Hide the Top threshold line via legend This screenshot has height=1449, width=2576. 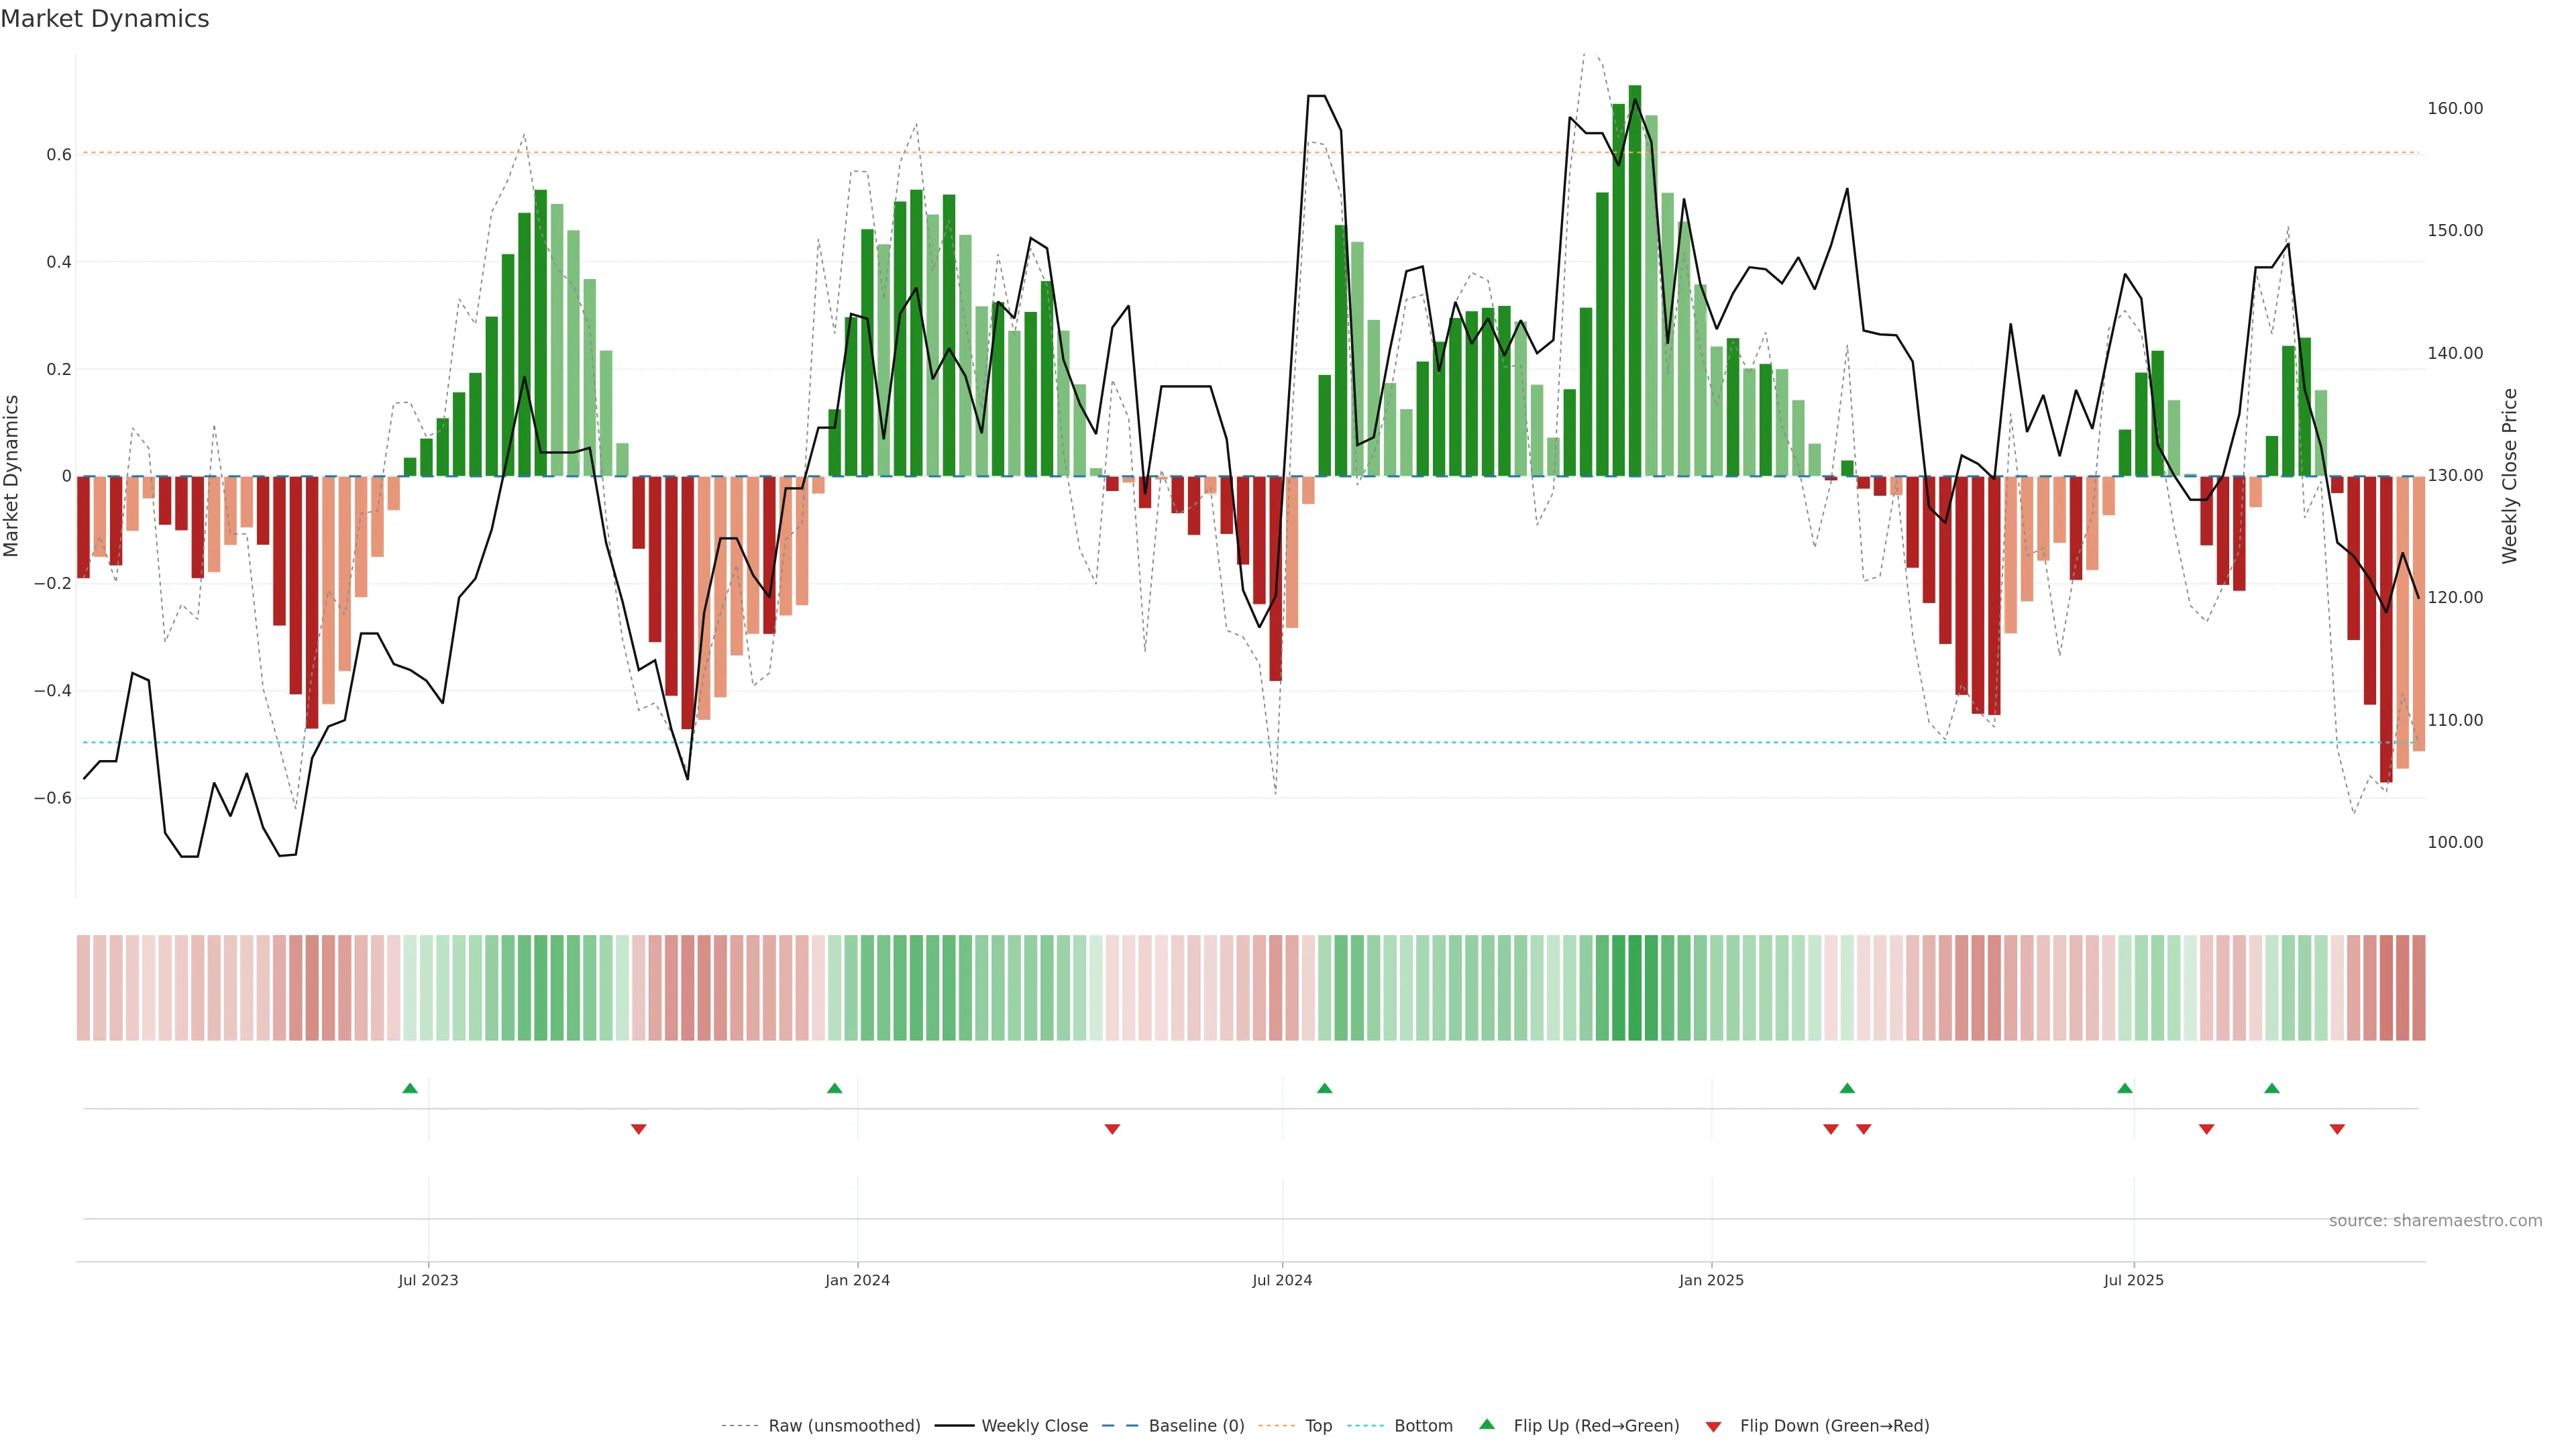point(1318,1426)
